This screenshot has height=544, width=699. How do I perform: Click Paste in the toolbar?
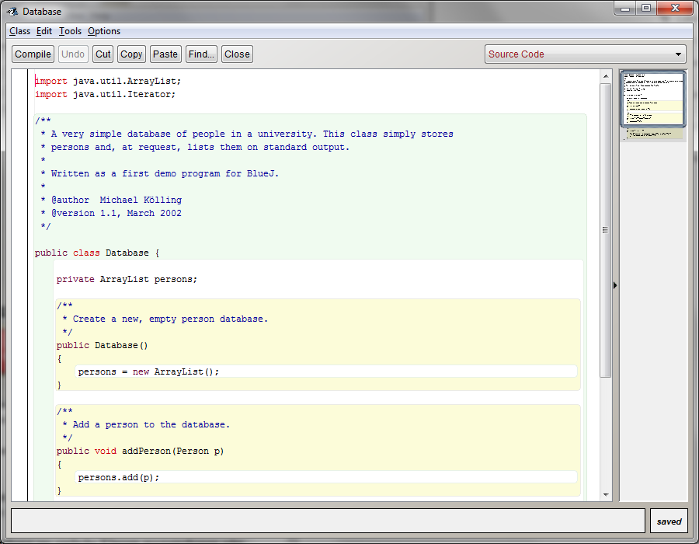click(x=165, y=54)
